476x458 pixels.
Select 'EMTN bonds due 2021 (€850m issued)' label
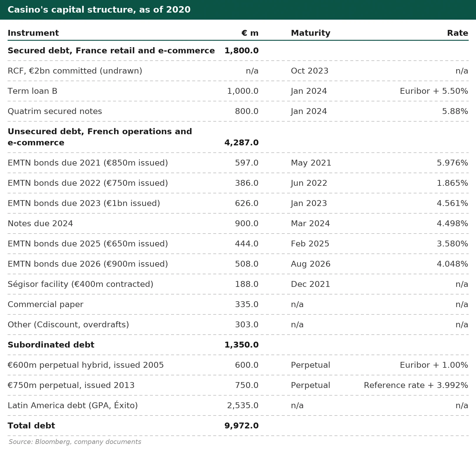pyautogui.click(x=88, y=163)
